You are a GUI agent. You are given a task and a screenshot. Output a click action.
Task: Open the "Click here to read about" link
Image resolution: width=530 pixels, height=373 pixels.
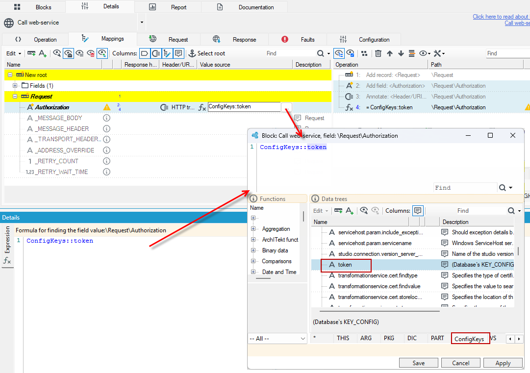pyautogui.click(x=501, y=17)
